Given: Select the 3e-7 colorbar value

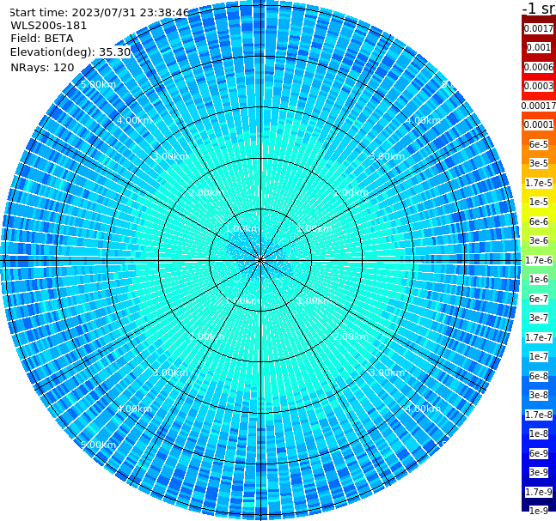Looking at the screenshot, I should tap(539, 318).
